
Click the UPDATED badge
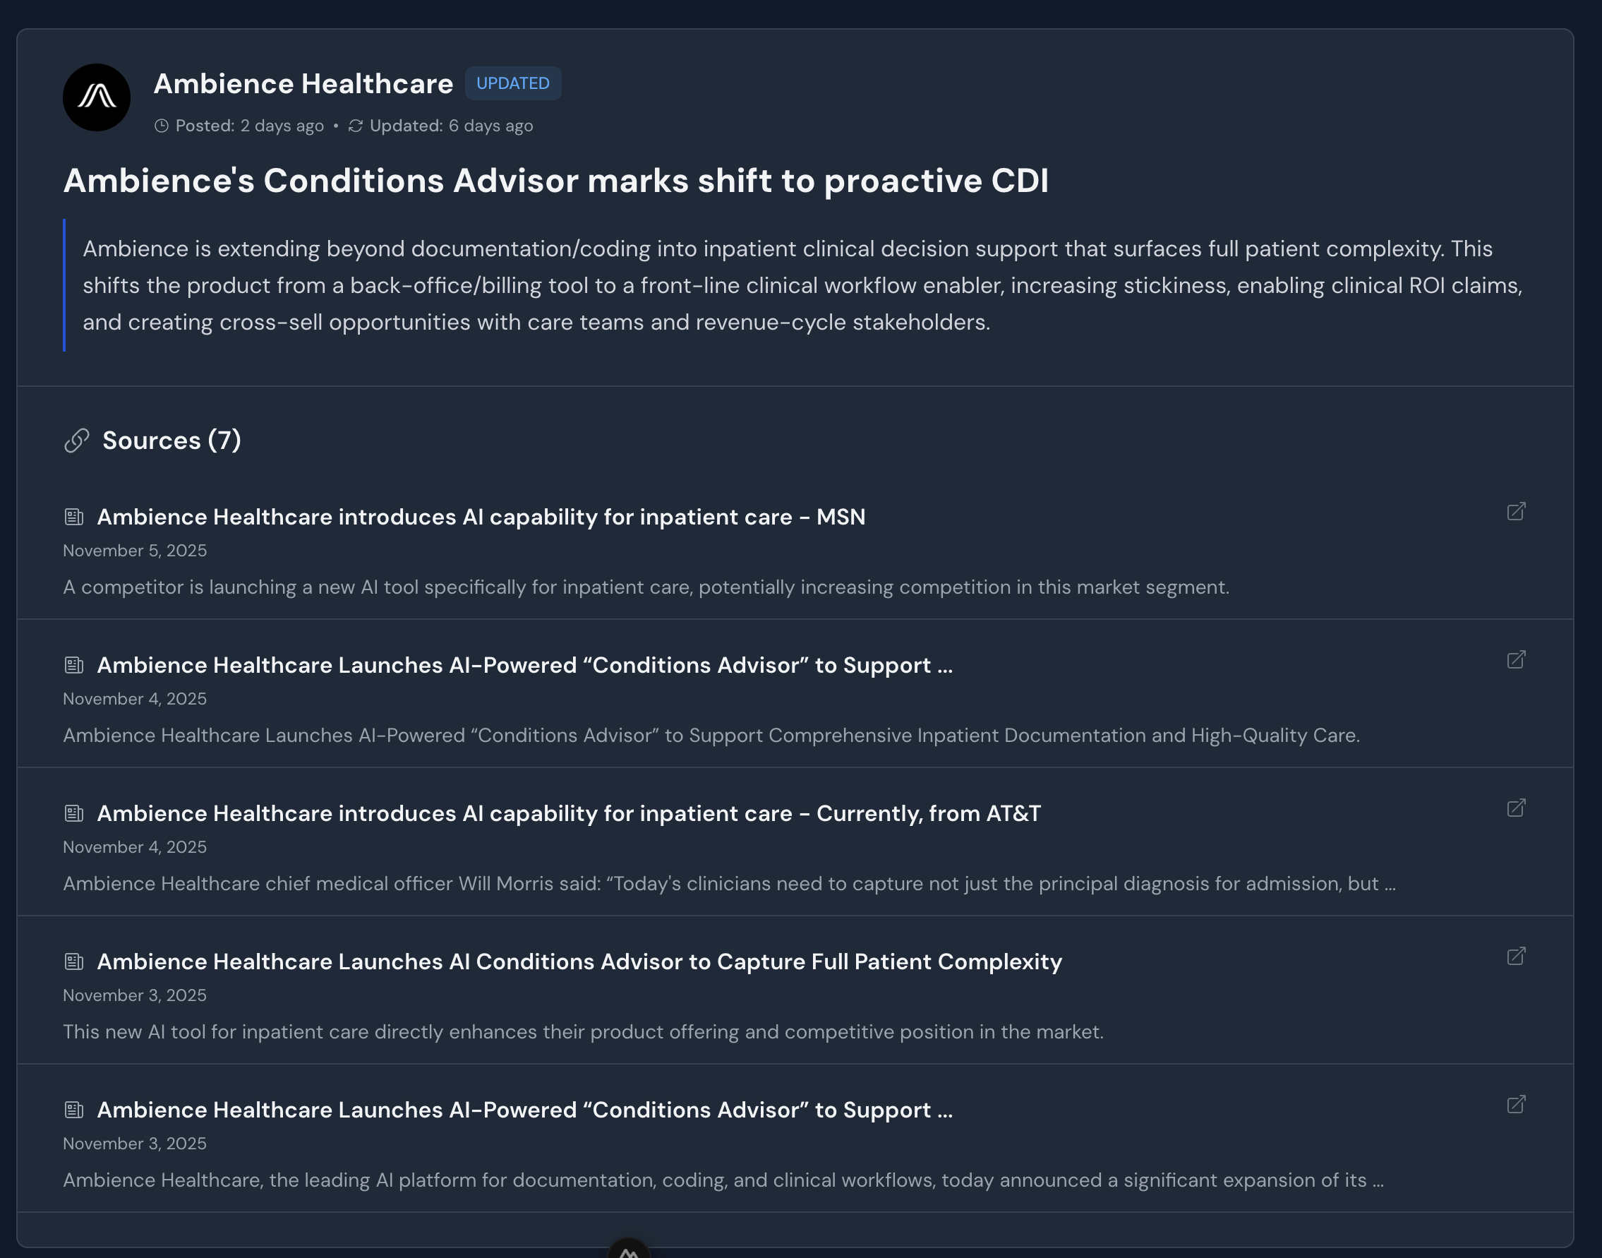512,83
